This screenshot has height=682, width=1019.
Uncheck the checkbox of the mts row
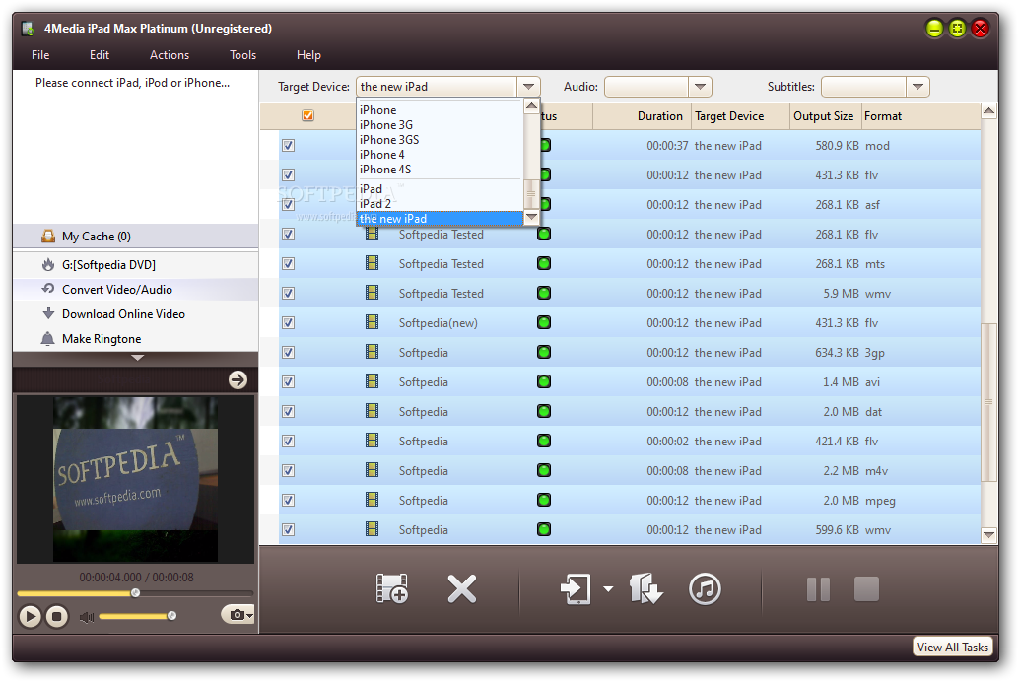coord(289,264)
